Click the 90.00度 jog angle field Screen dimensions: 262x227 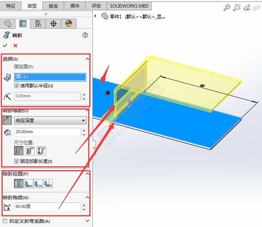click(x=47, y=207)
